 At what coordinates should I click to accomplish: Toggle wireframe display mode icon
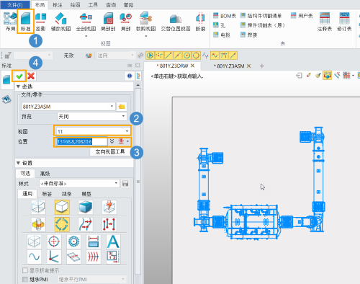[x=38, y=207]
